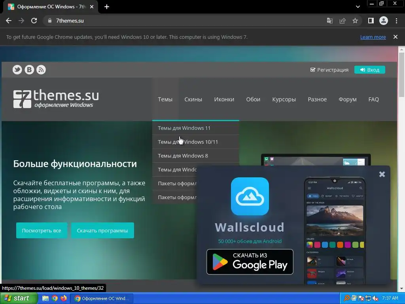Click the share page icon
The width and height of the screenshot is (405, 304).
tap(343, 21)
